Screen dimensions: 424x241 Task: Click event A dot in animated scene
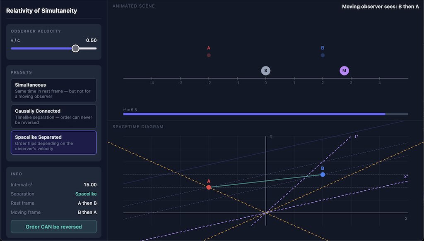(x=209, y=55)
